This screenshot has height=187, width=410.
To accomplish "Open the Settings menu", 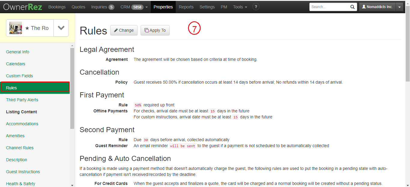I will (x=207, y=7).
